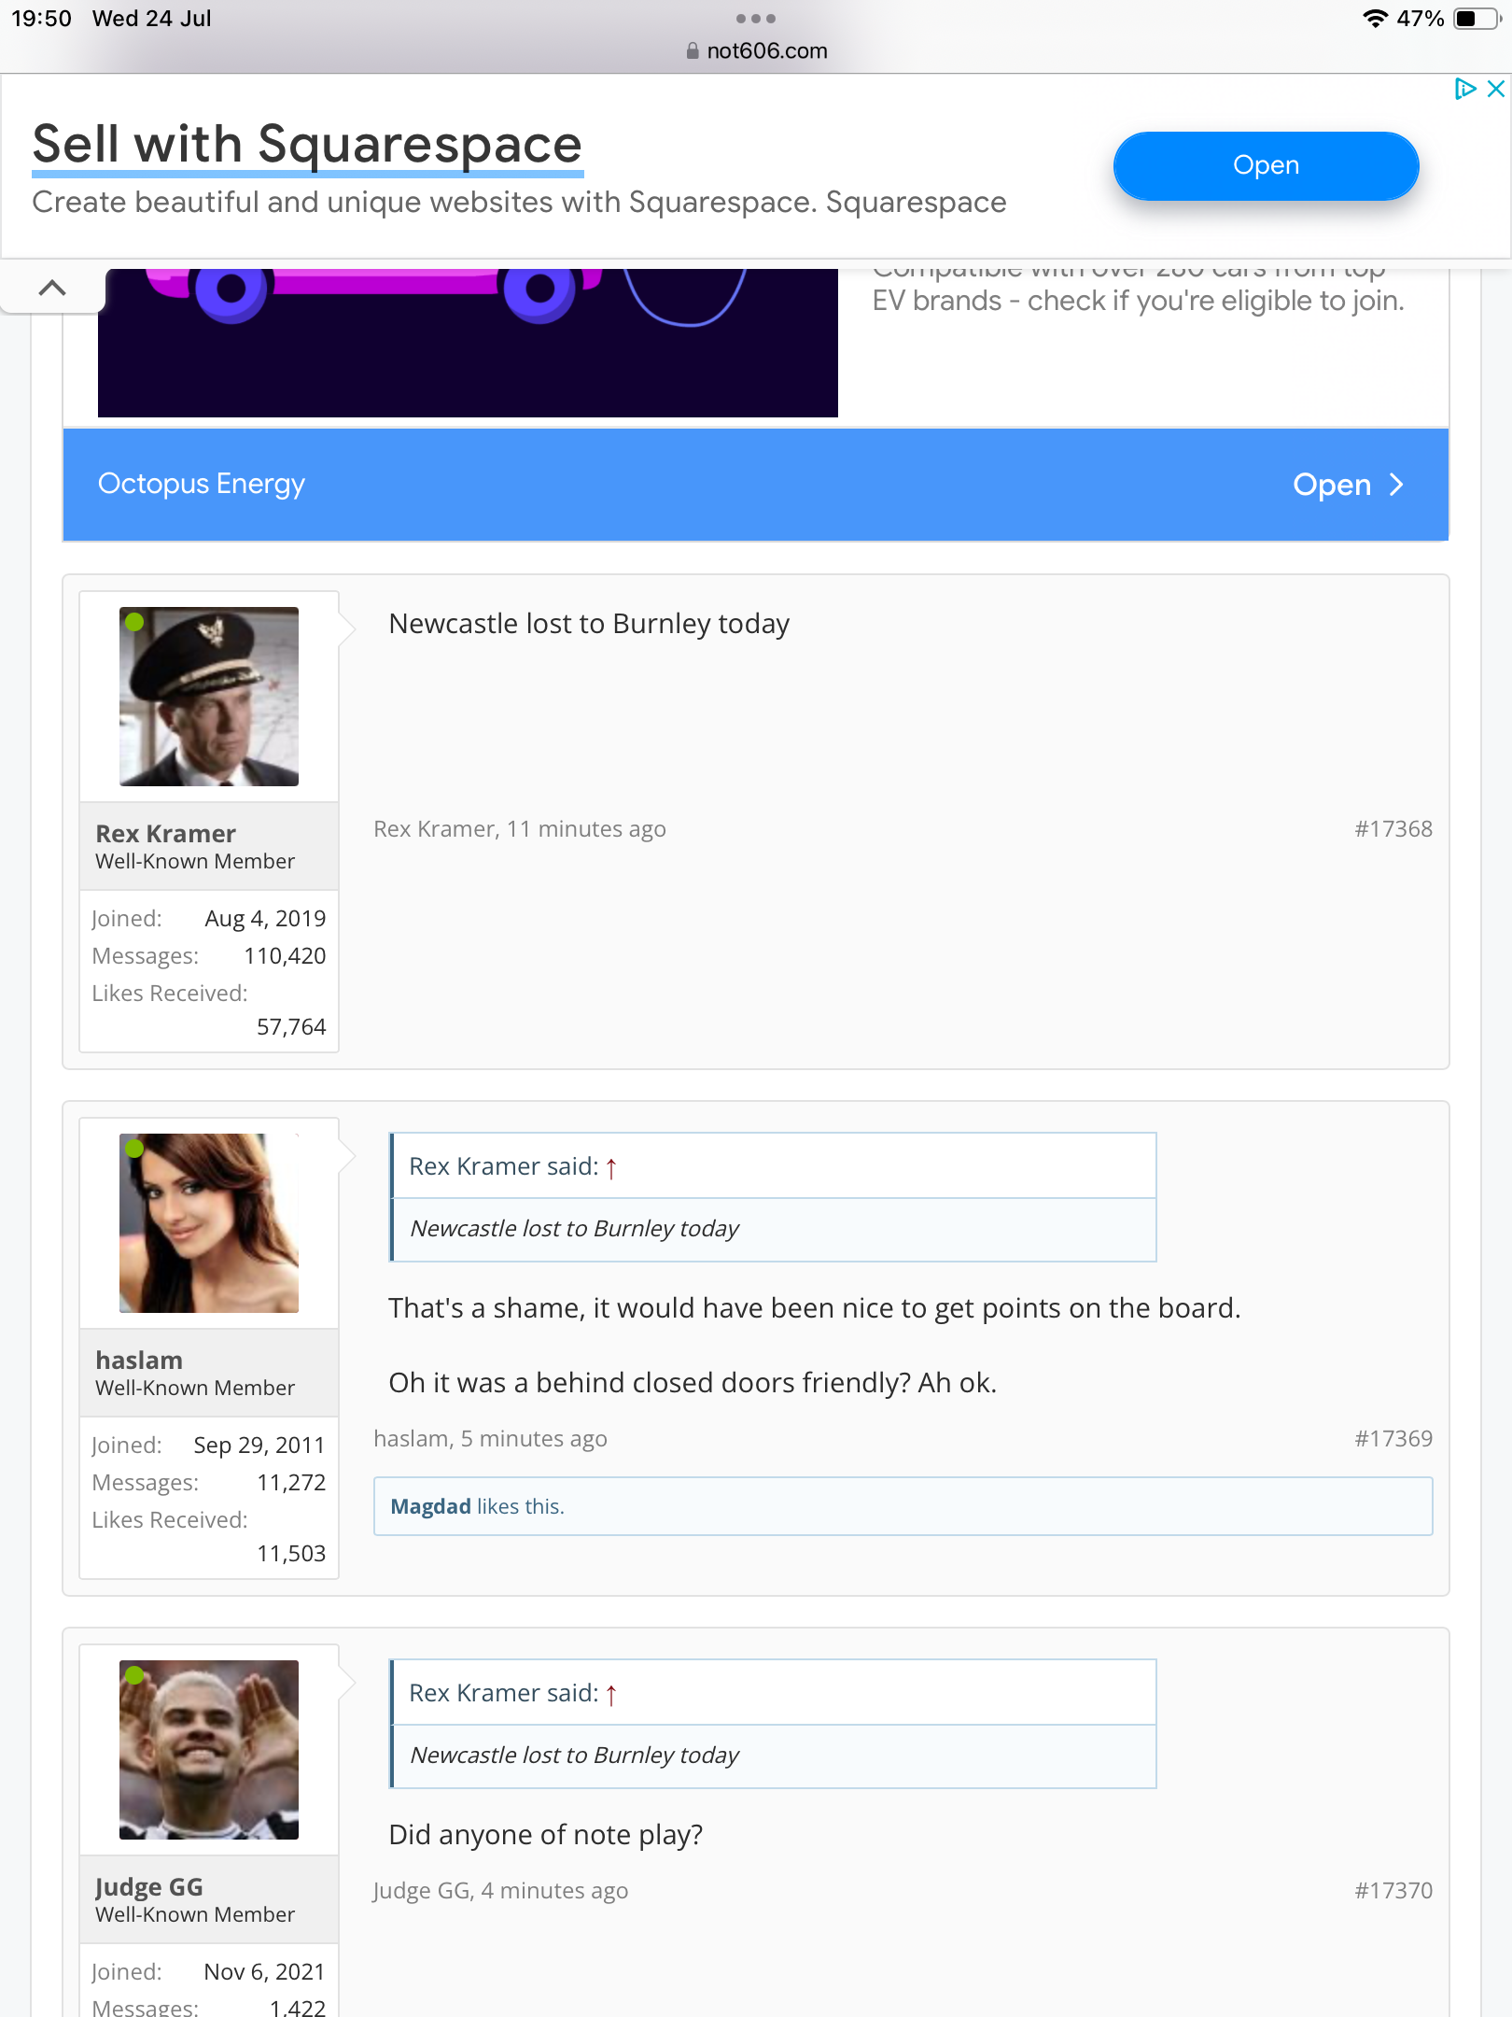1512x2017 pixels.
Task: Open Judge GG's avatar picture
Action: pyautogui.click(x=209, y=1750)
